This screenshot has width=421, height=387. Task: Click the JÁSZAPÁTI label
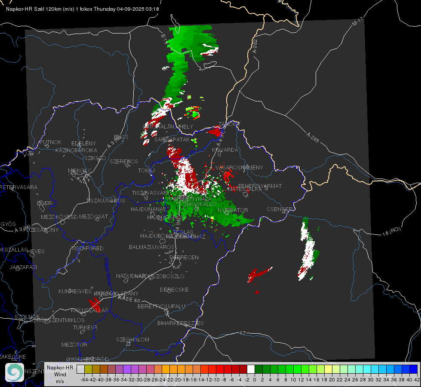(23, 267)
